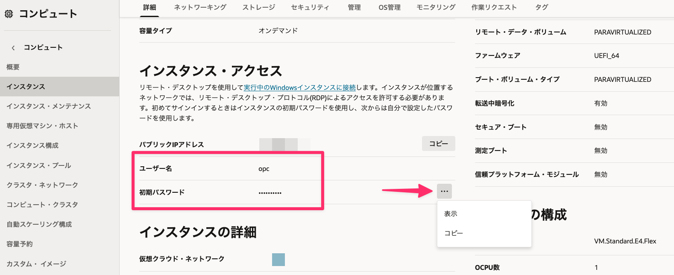Image resolution: width=674 pixels, height=275 pixels.
Task: Select インスタンス in the sidebar
Action: 59,87
